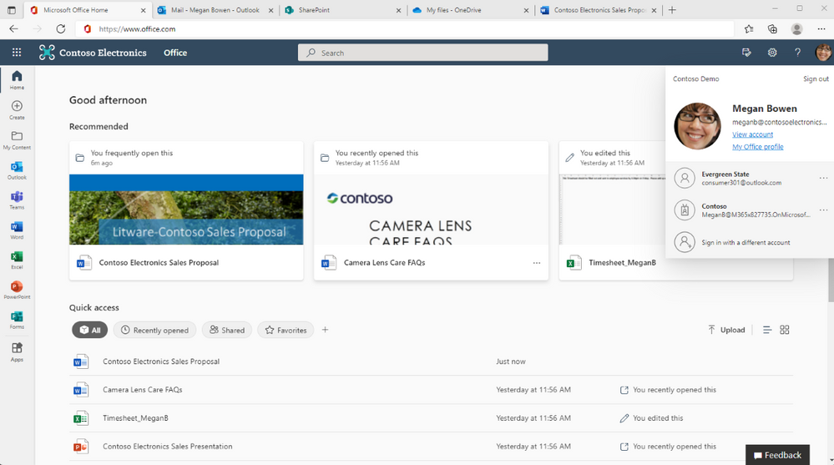
Task: Click the View account link
Action: [752, 134]
